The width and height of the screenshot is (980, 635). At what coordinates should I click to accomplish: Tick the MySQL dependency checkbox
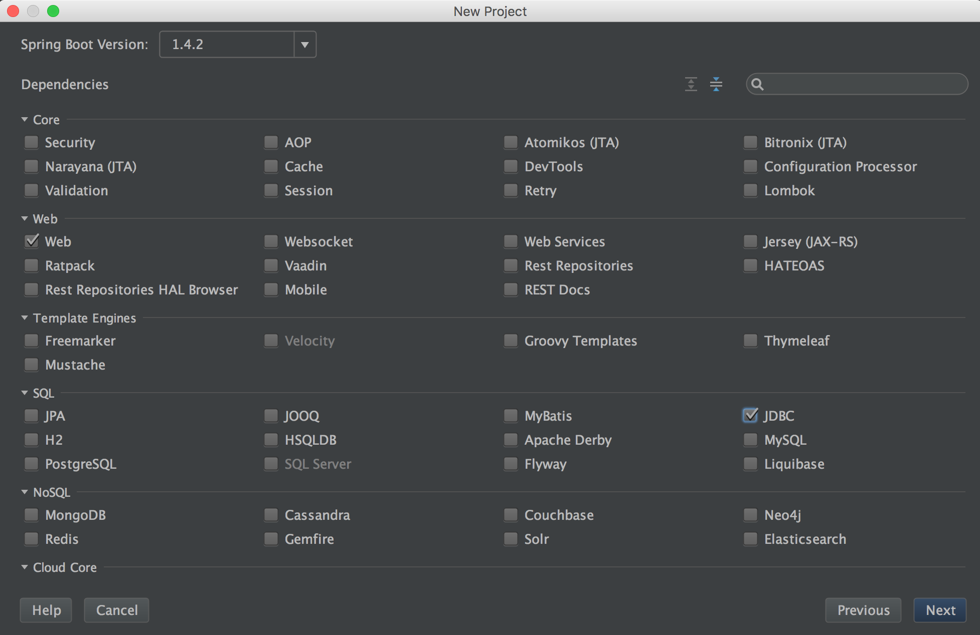pos(750,440)
